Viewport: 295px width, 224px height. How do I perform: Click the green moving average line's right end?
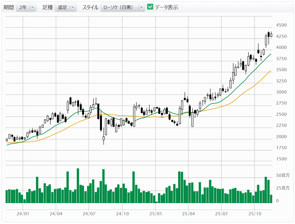(x=271, y=54)
